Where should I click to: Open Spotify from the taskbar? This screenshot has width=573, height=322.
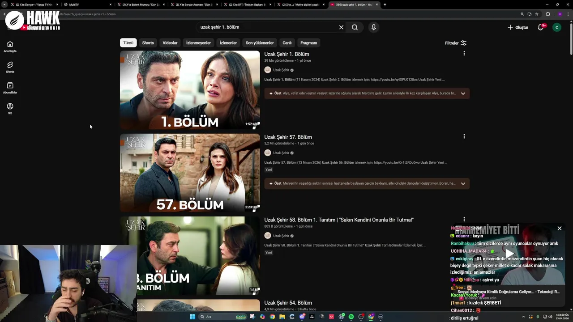coord(351,317)
